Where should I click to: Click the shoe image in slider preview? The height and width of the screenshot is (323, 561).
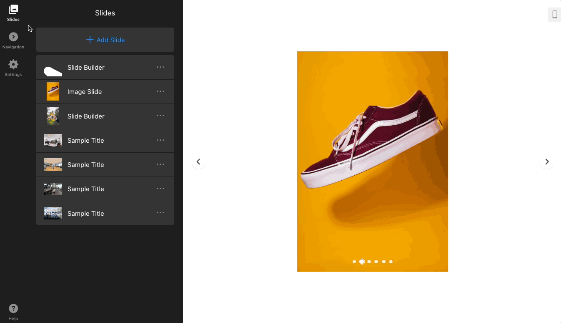pos(373,161)
